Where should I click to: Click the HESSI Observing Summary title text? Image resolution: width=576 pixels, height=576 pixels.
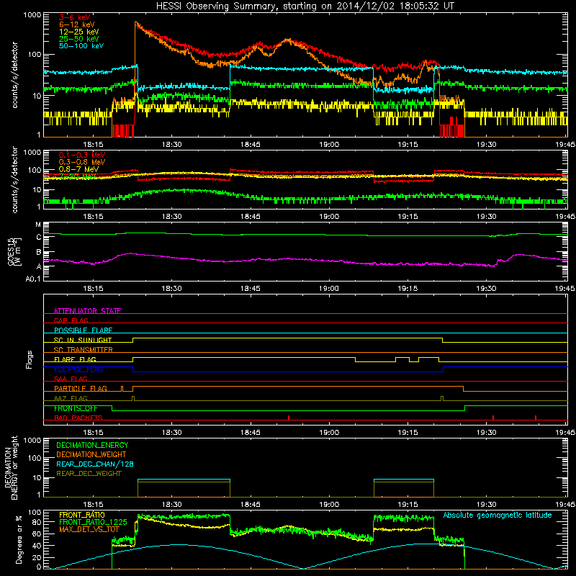pyautogui.click(x=305, y=6)
